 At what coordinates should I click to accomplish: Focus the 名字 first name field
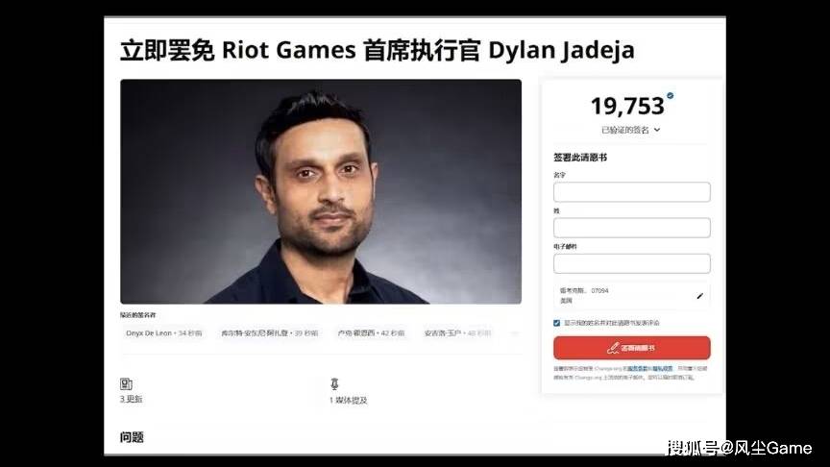tap(631, 191)
